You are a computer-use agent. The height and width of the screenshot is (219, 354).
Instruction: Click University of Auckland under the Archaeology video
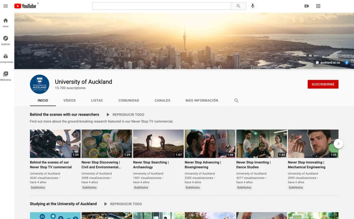click(x=148, y=173)
